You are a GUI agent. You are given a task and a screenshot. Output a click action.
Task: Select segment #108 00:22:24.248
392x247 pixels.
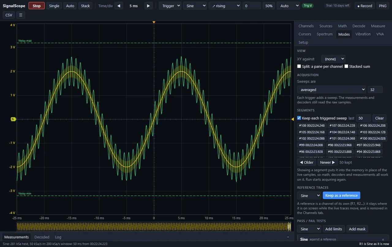[312, 125]
